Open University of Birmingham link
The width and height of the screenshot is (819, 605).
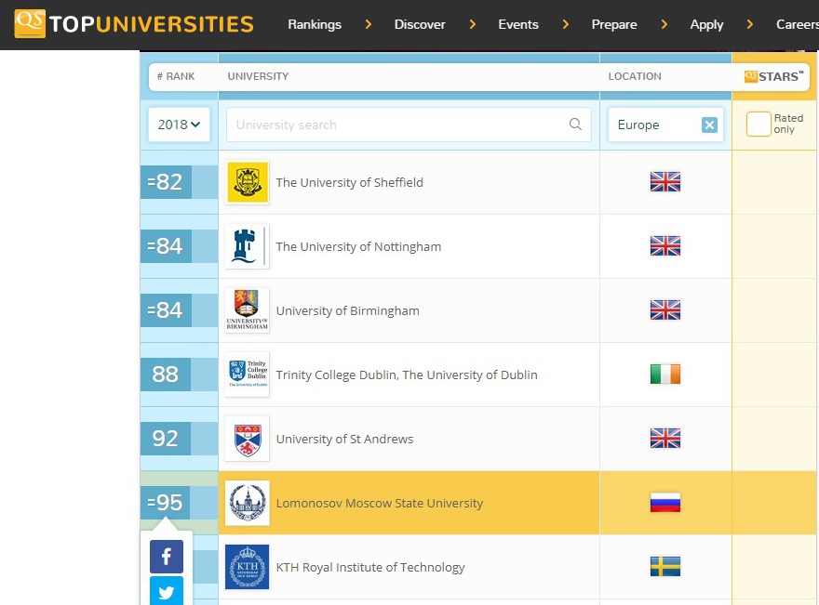pyautogui.click(x=347, y=310)
